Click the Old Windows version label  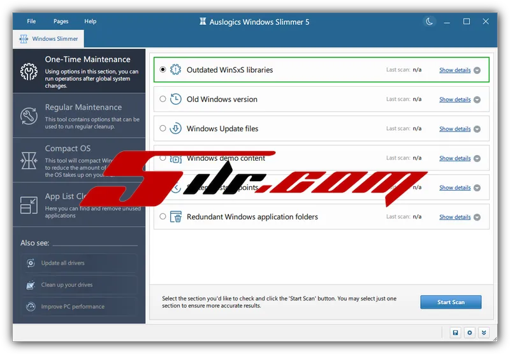[222, 100]
